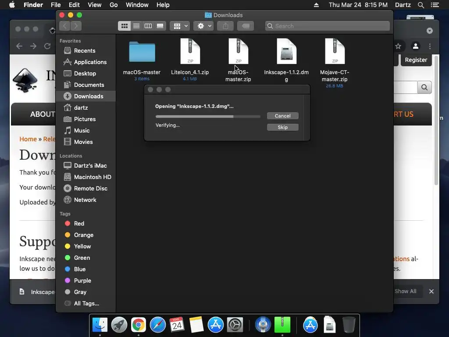Open the dartz home folder
Image resolution: width=449 pixels, height=337 pixels.
coord(86,108)
